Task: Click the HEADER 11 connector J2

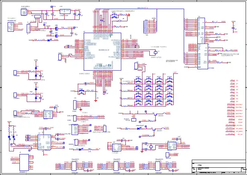Action: click(x=24, y=161)
